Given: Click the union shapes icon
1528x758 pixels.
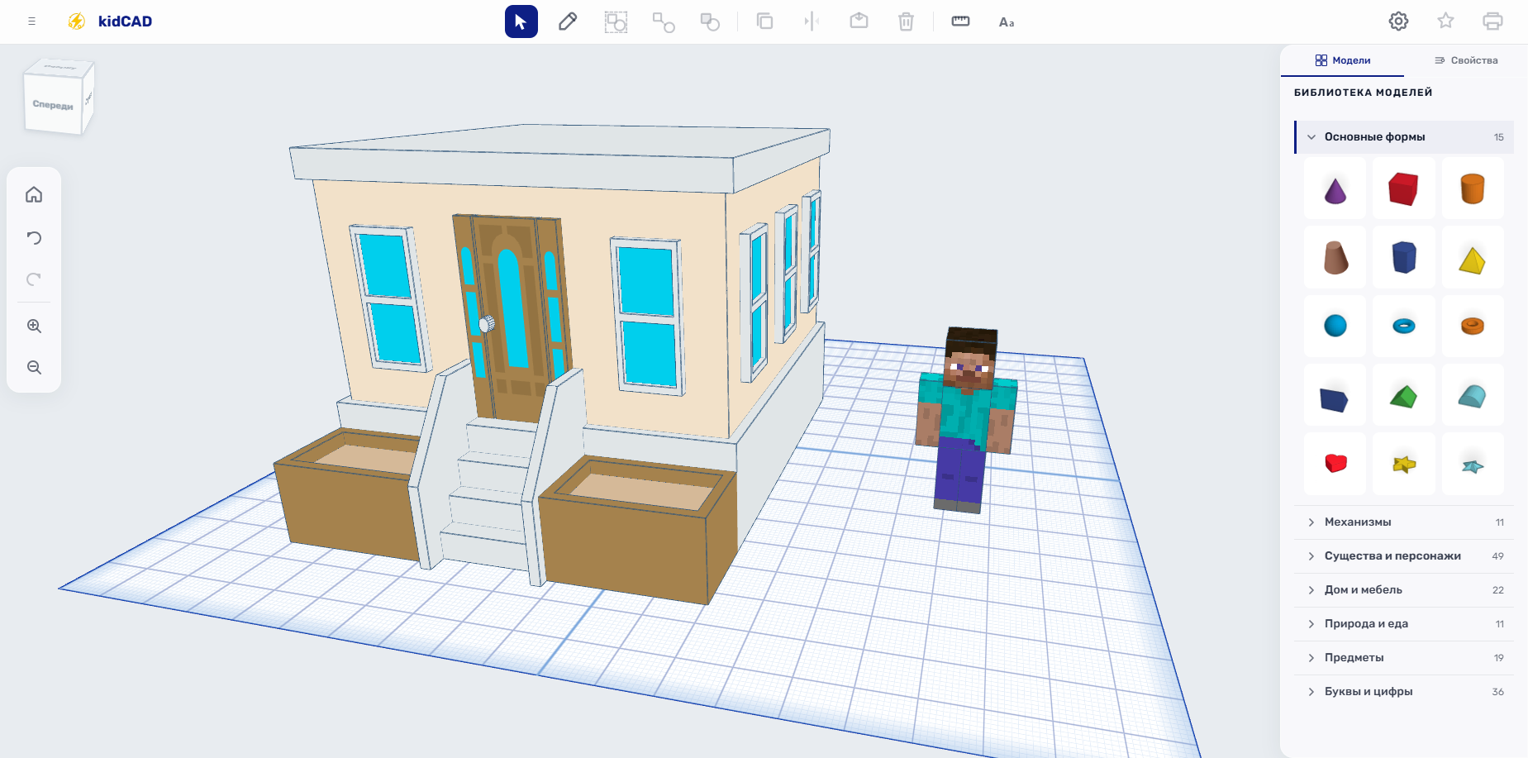Looking at the screenshot, I should 664,21.
